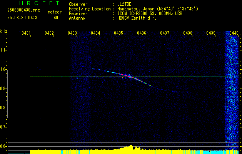Click the kHz axis unit label
The image size is (242, 154).
[3, 31]
